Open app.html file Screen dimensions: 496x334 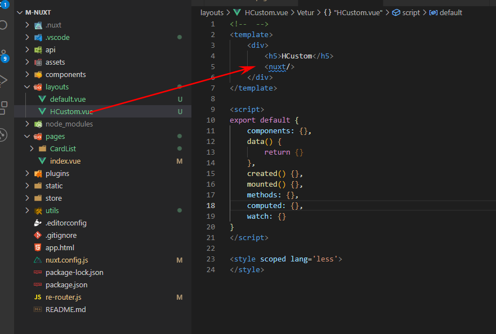point(60,248)
